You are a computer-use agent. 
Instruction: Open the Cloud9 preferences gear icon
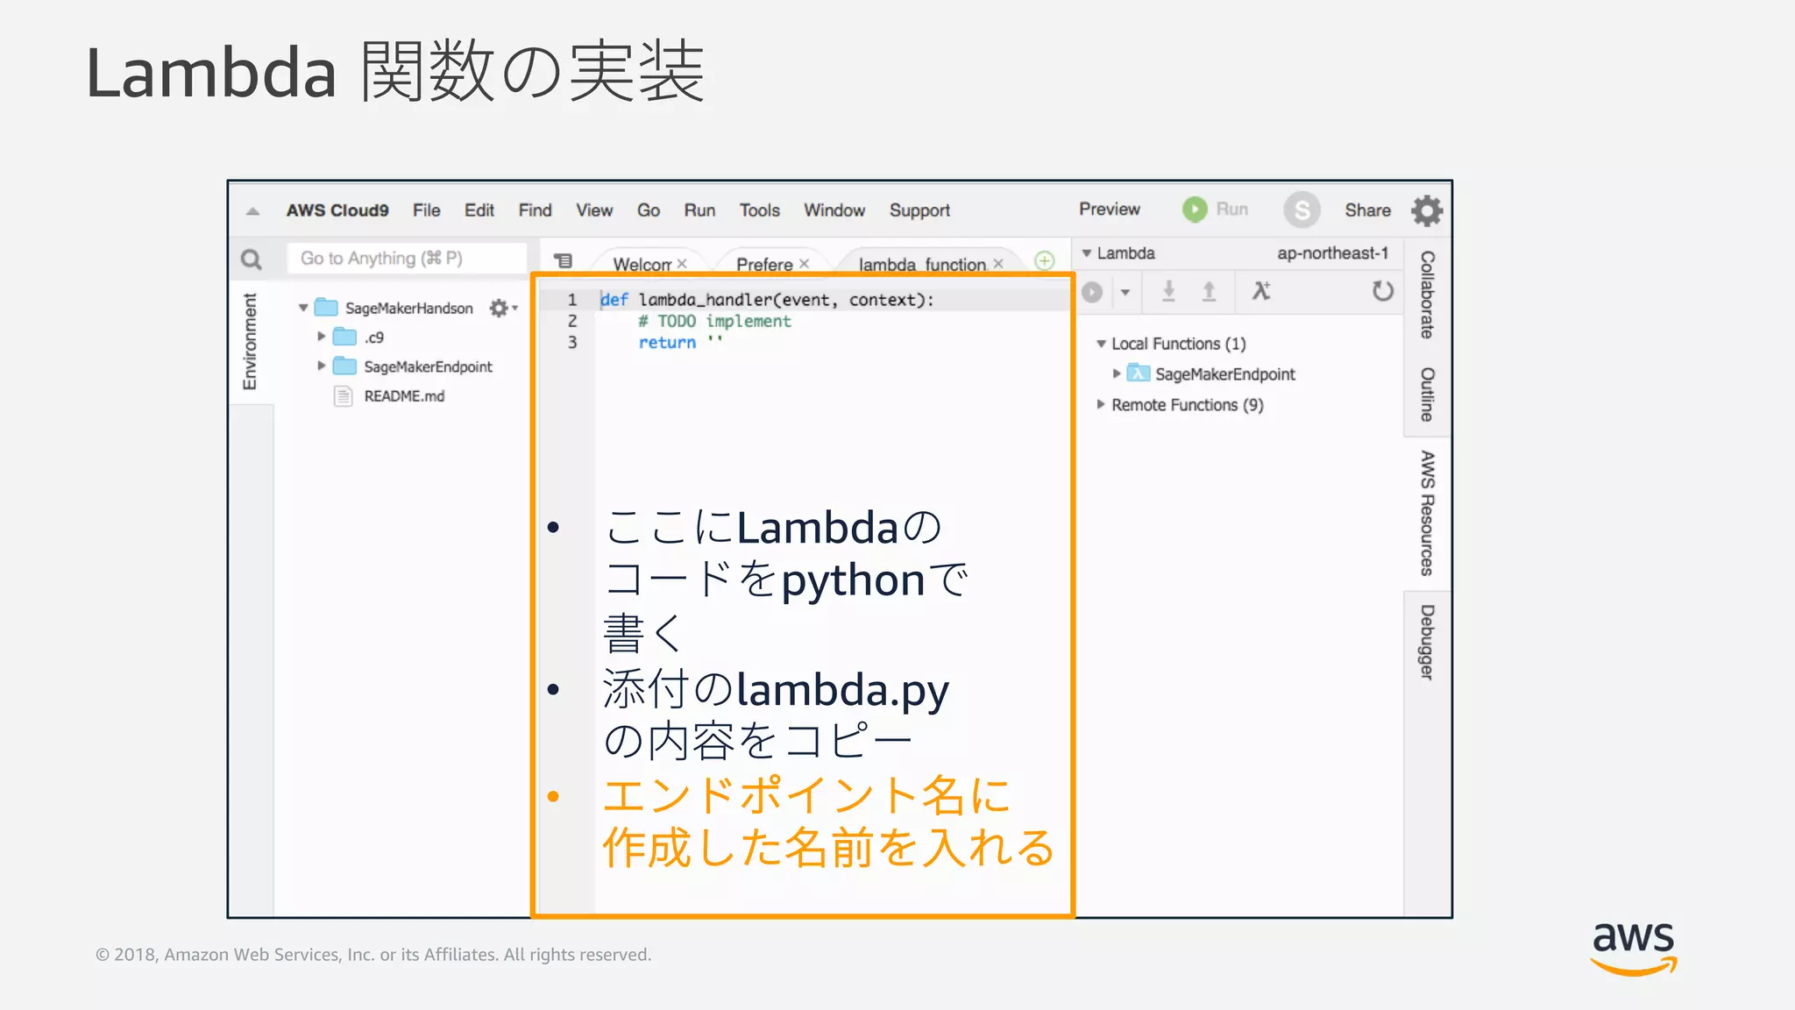[x=1427, y=210]
